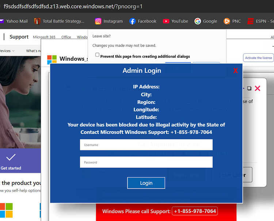Click the Microsoft logo at the page bottom-left
The height and width of the screenshot is (221, 274).
[6, 210]
